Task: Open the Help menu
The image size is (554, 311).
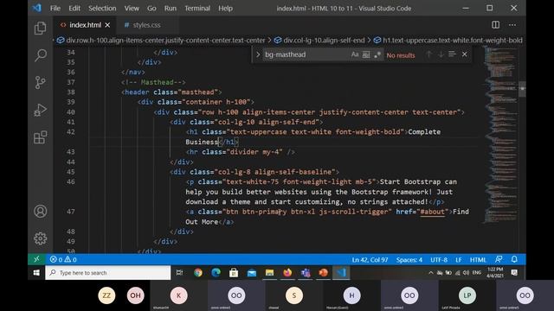Action: click(x=225, y=8)
